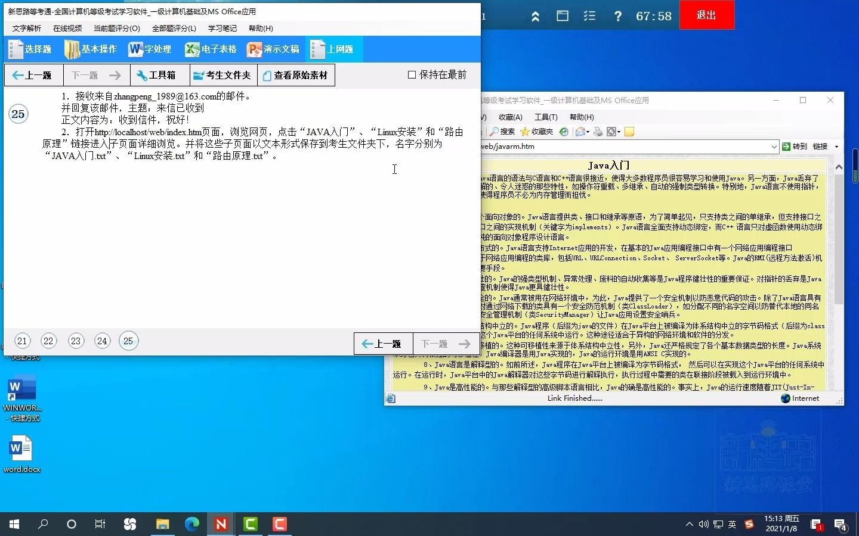Open 工具(T) menu in browser window
859x536 pixels.
(x=546, y=117)
